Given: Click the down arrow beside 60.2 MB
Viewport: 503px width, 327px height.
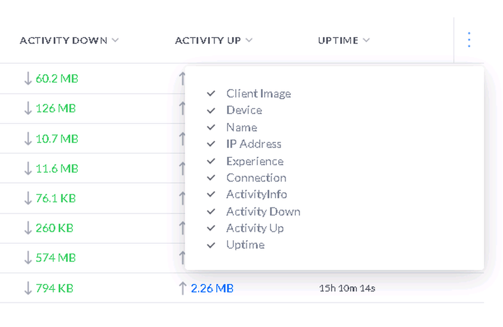Looking at the screenshot, I should tap(28, 79).
